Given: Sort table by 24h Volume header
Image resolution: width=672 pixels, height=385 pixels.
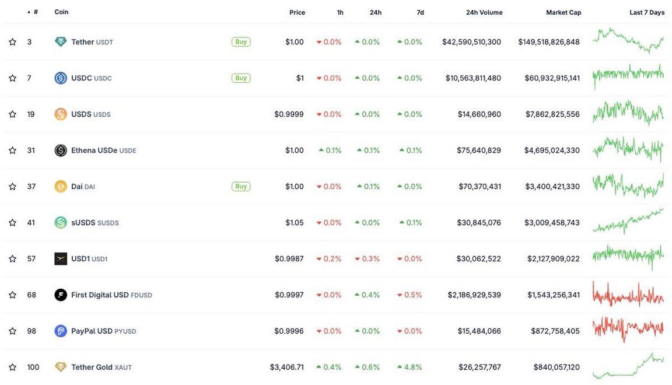Looking at the screenshot, I should pos(484,12).
